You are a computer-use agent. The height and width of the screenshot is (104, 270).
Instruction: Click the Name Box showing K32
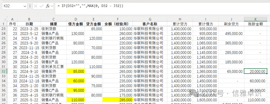point(14,6)
